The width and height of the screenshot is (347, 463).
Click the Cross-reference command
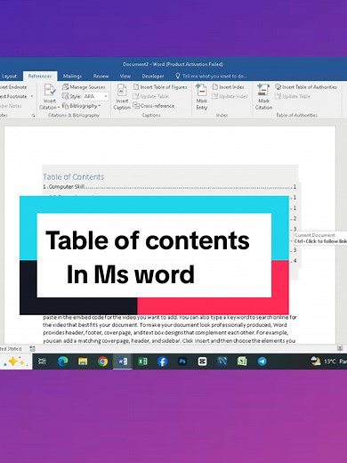154,106
